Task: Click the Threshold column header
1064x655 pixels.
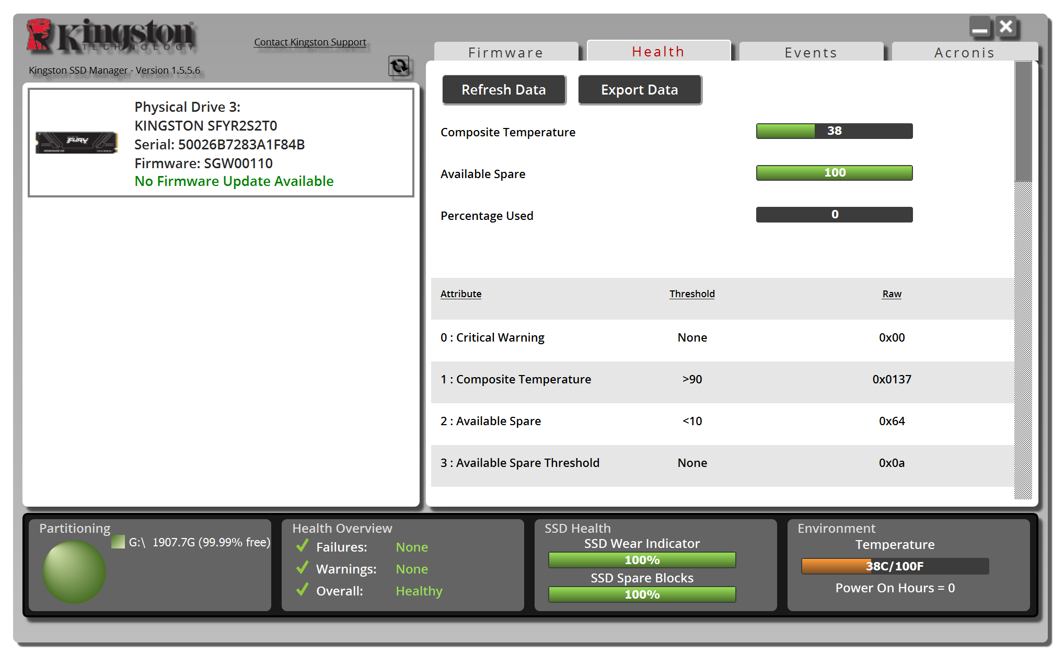Action: point(692,294)
